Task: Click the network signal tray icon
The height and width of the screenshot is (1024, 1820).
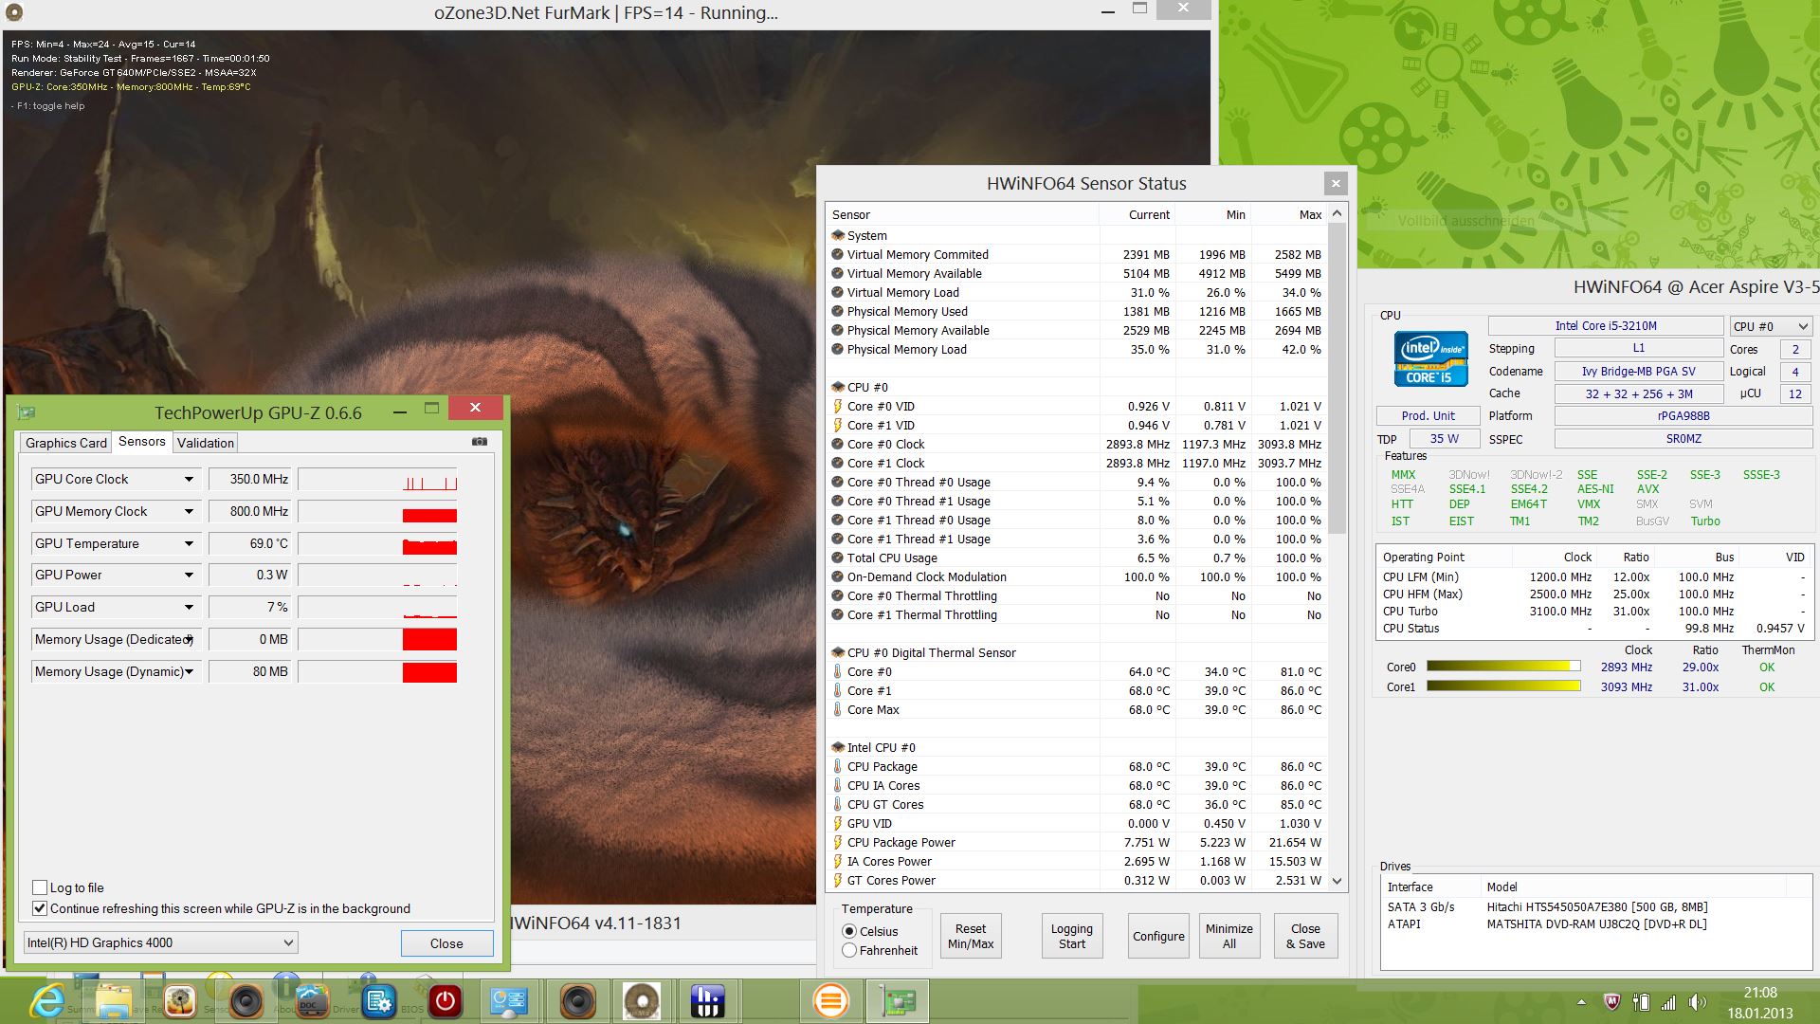Action: 1668,1002
